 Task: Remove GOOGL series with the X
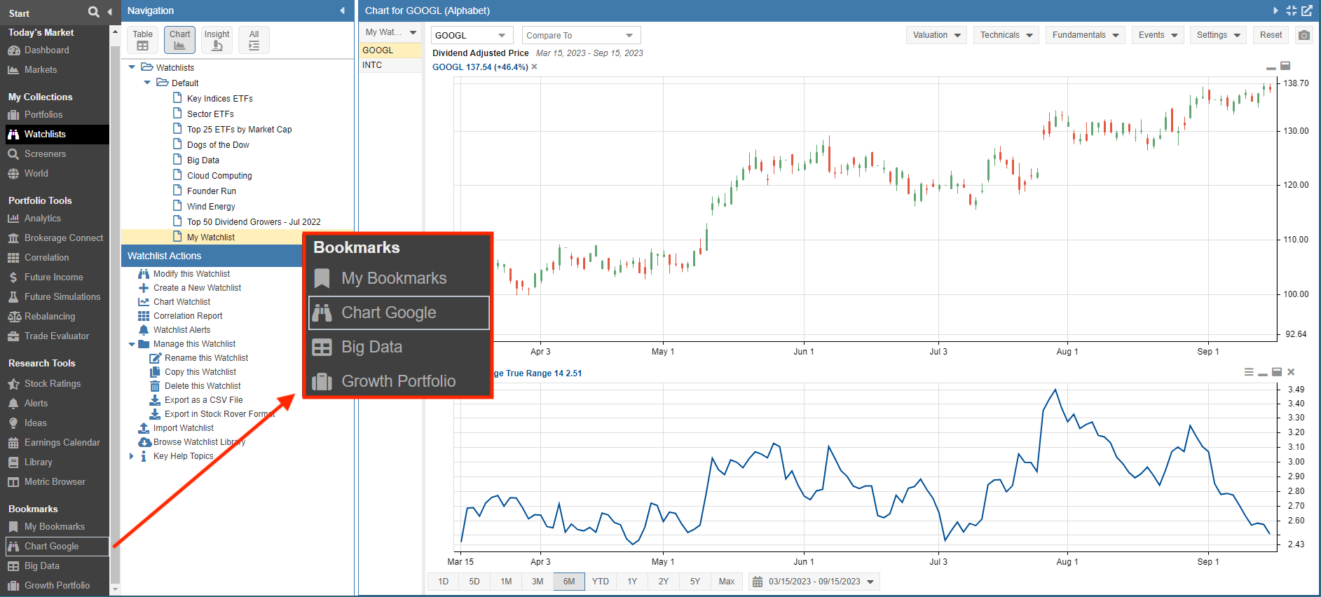[534, 67]
